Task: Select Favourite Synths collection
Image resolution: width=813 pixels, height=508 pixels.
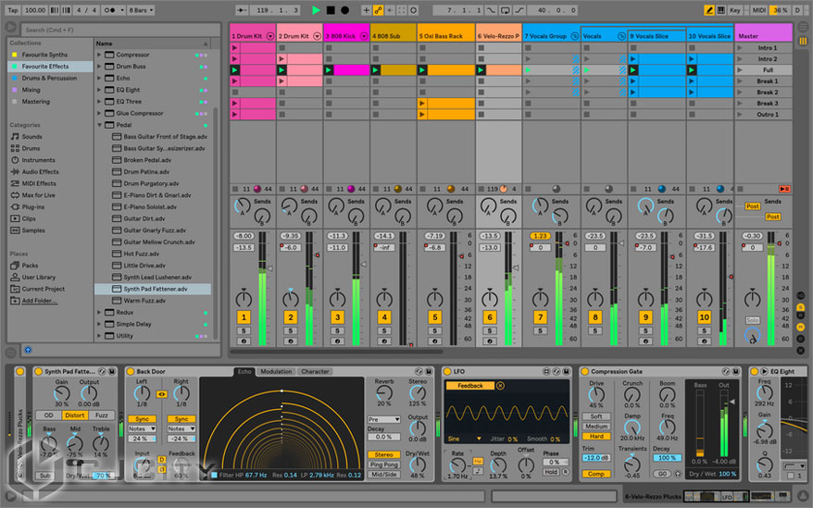Action: pyautogui.click(x=44, y=55)
